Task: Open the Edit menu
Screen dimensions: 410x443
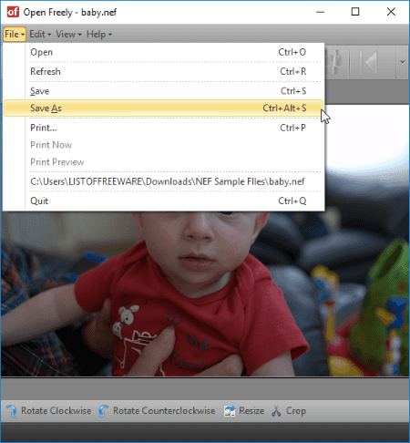Action: [x=40, y=34]
